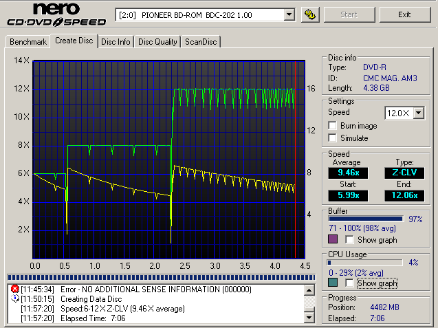Click the Start button
438x328 pixels.
point(349,14)
